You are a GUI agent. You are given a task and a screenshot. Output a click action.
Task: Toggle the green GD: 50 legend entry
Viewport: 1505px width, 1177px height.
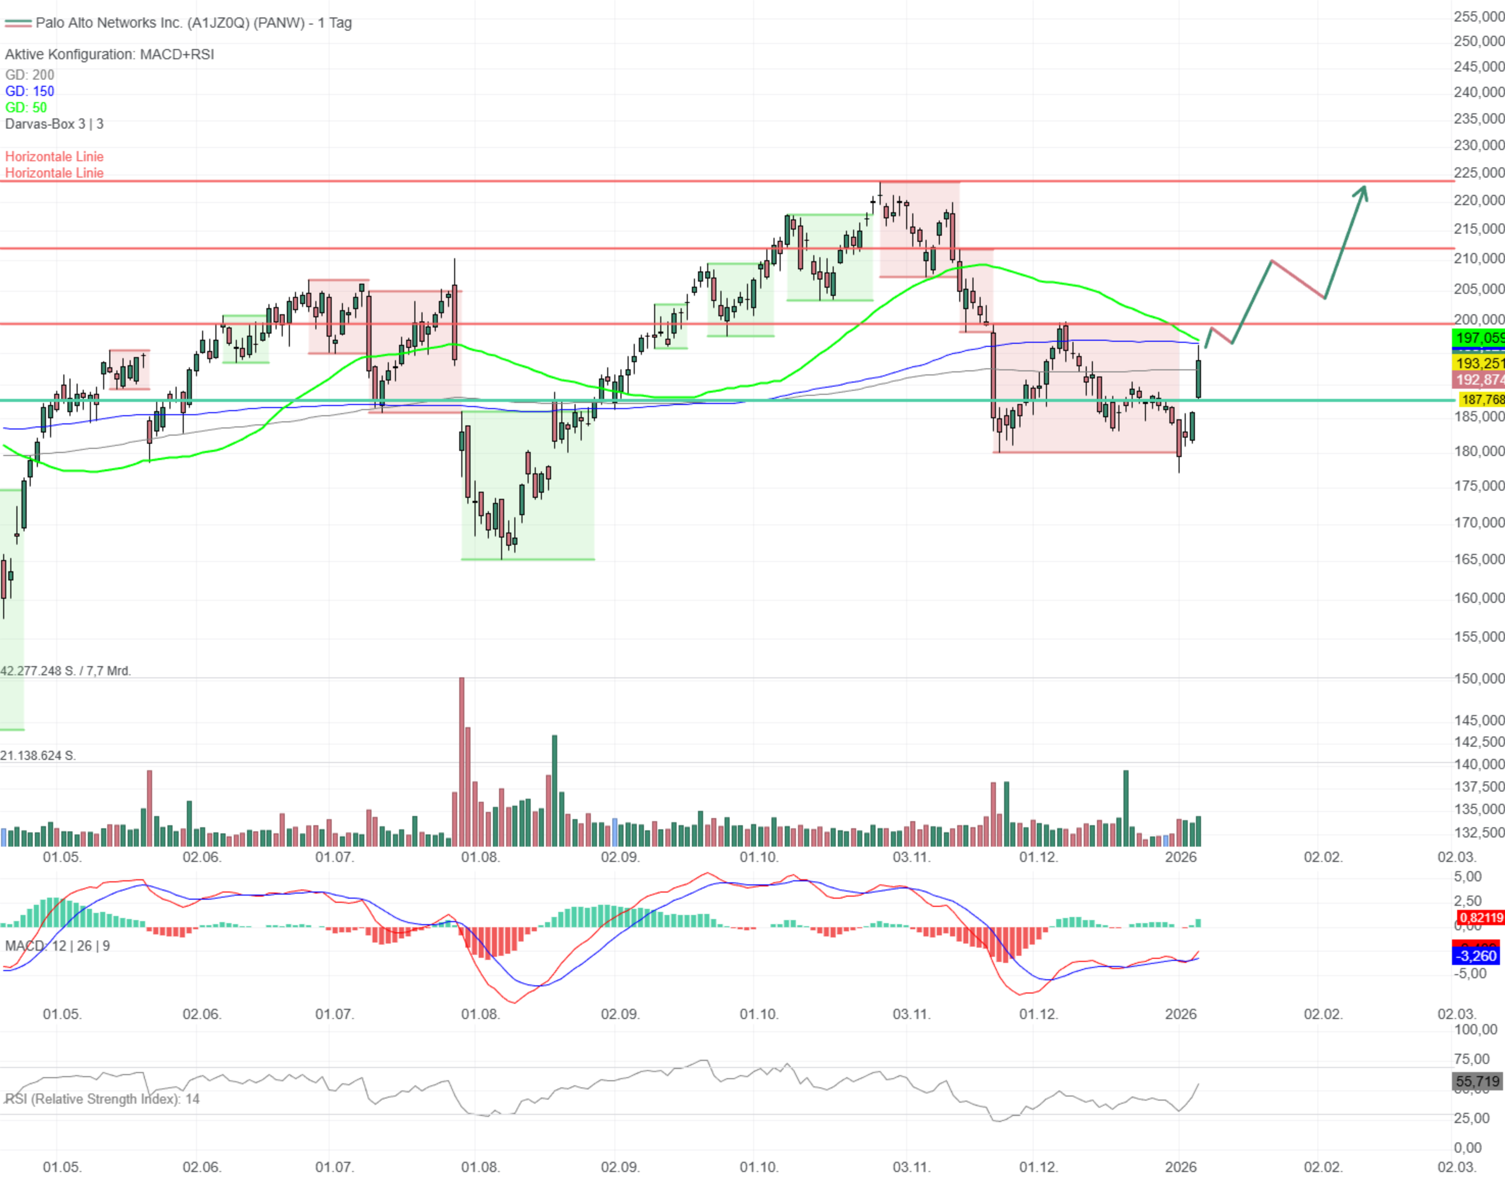(x=26, y=108)
